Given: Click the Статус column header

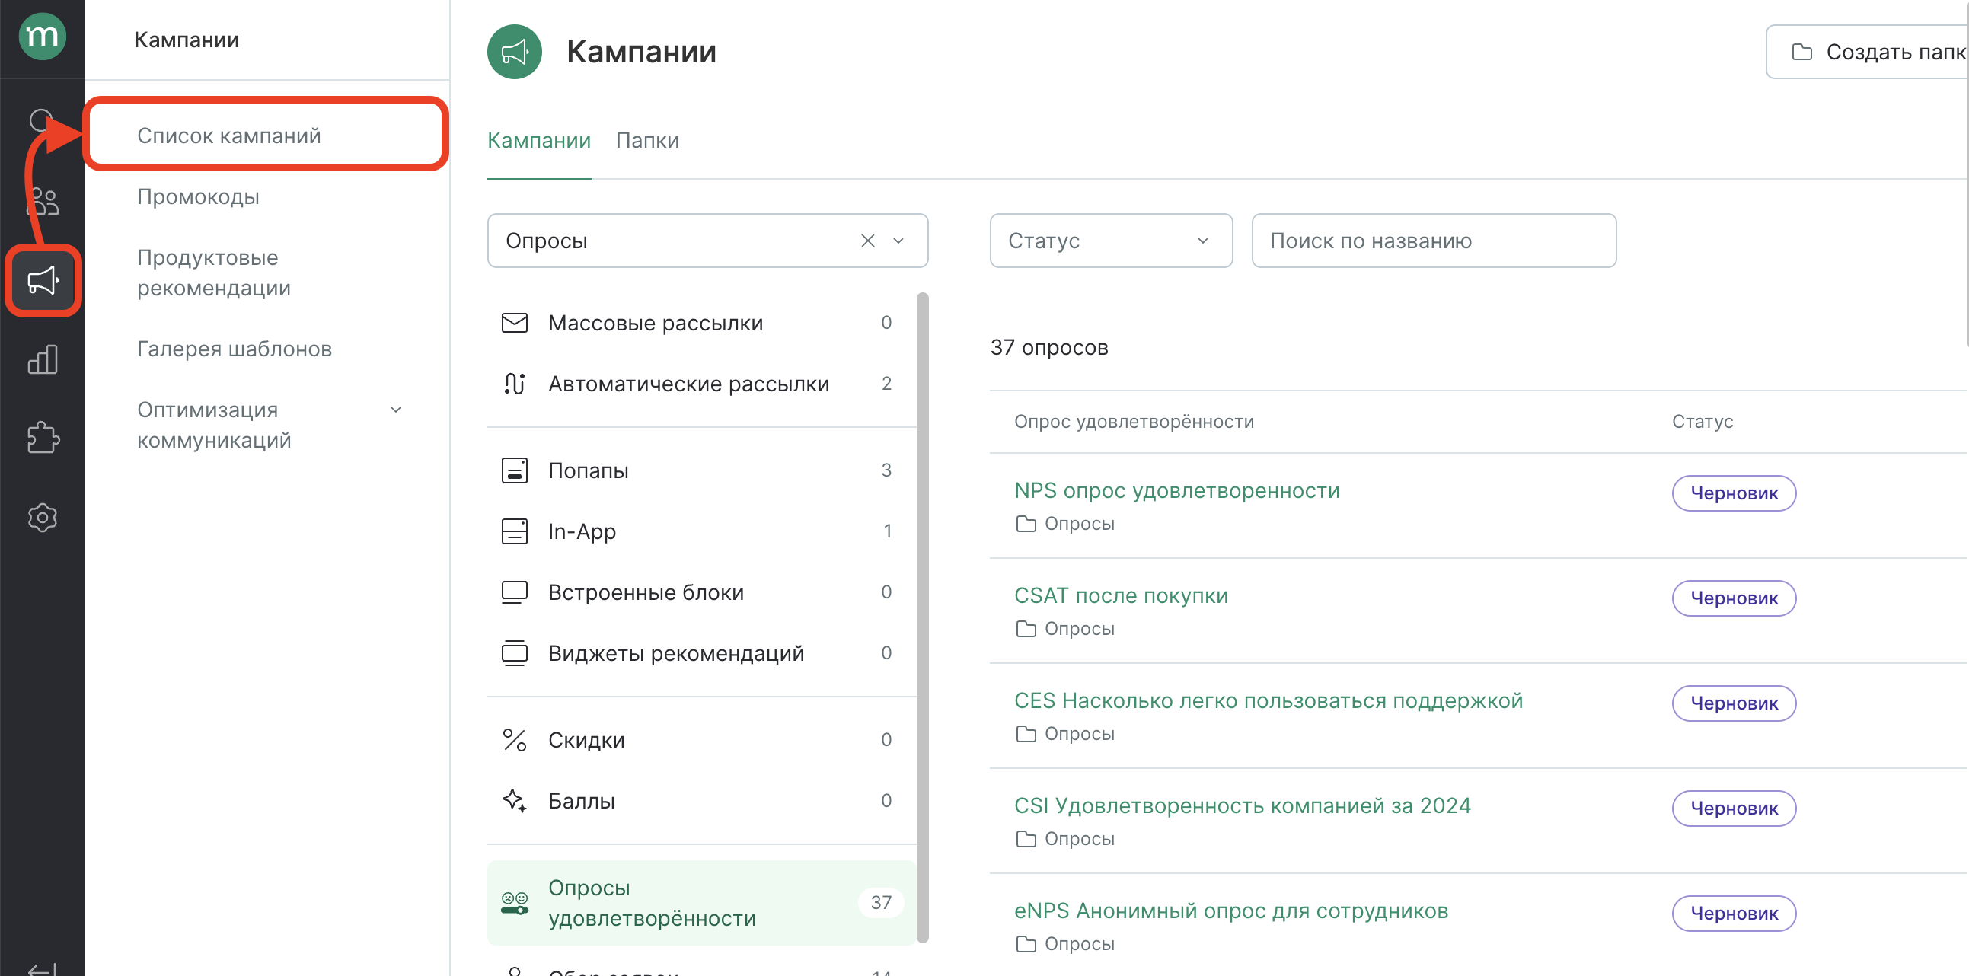Looking at the screenshot, I should pyautogui.click(x=1703, y=422).
